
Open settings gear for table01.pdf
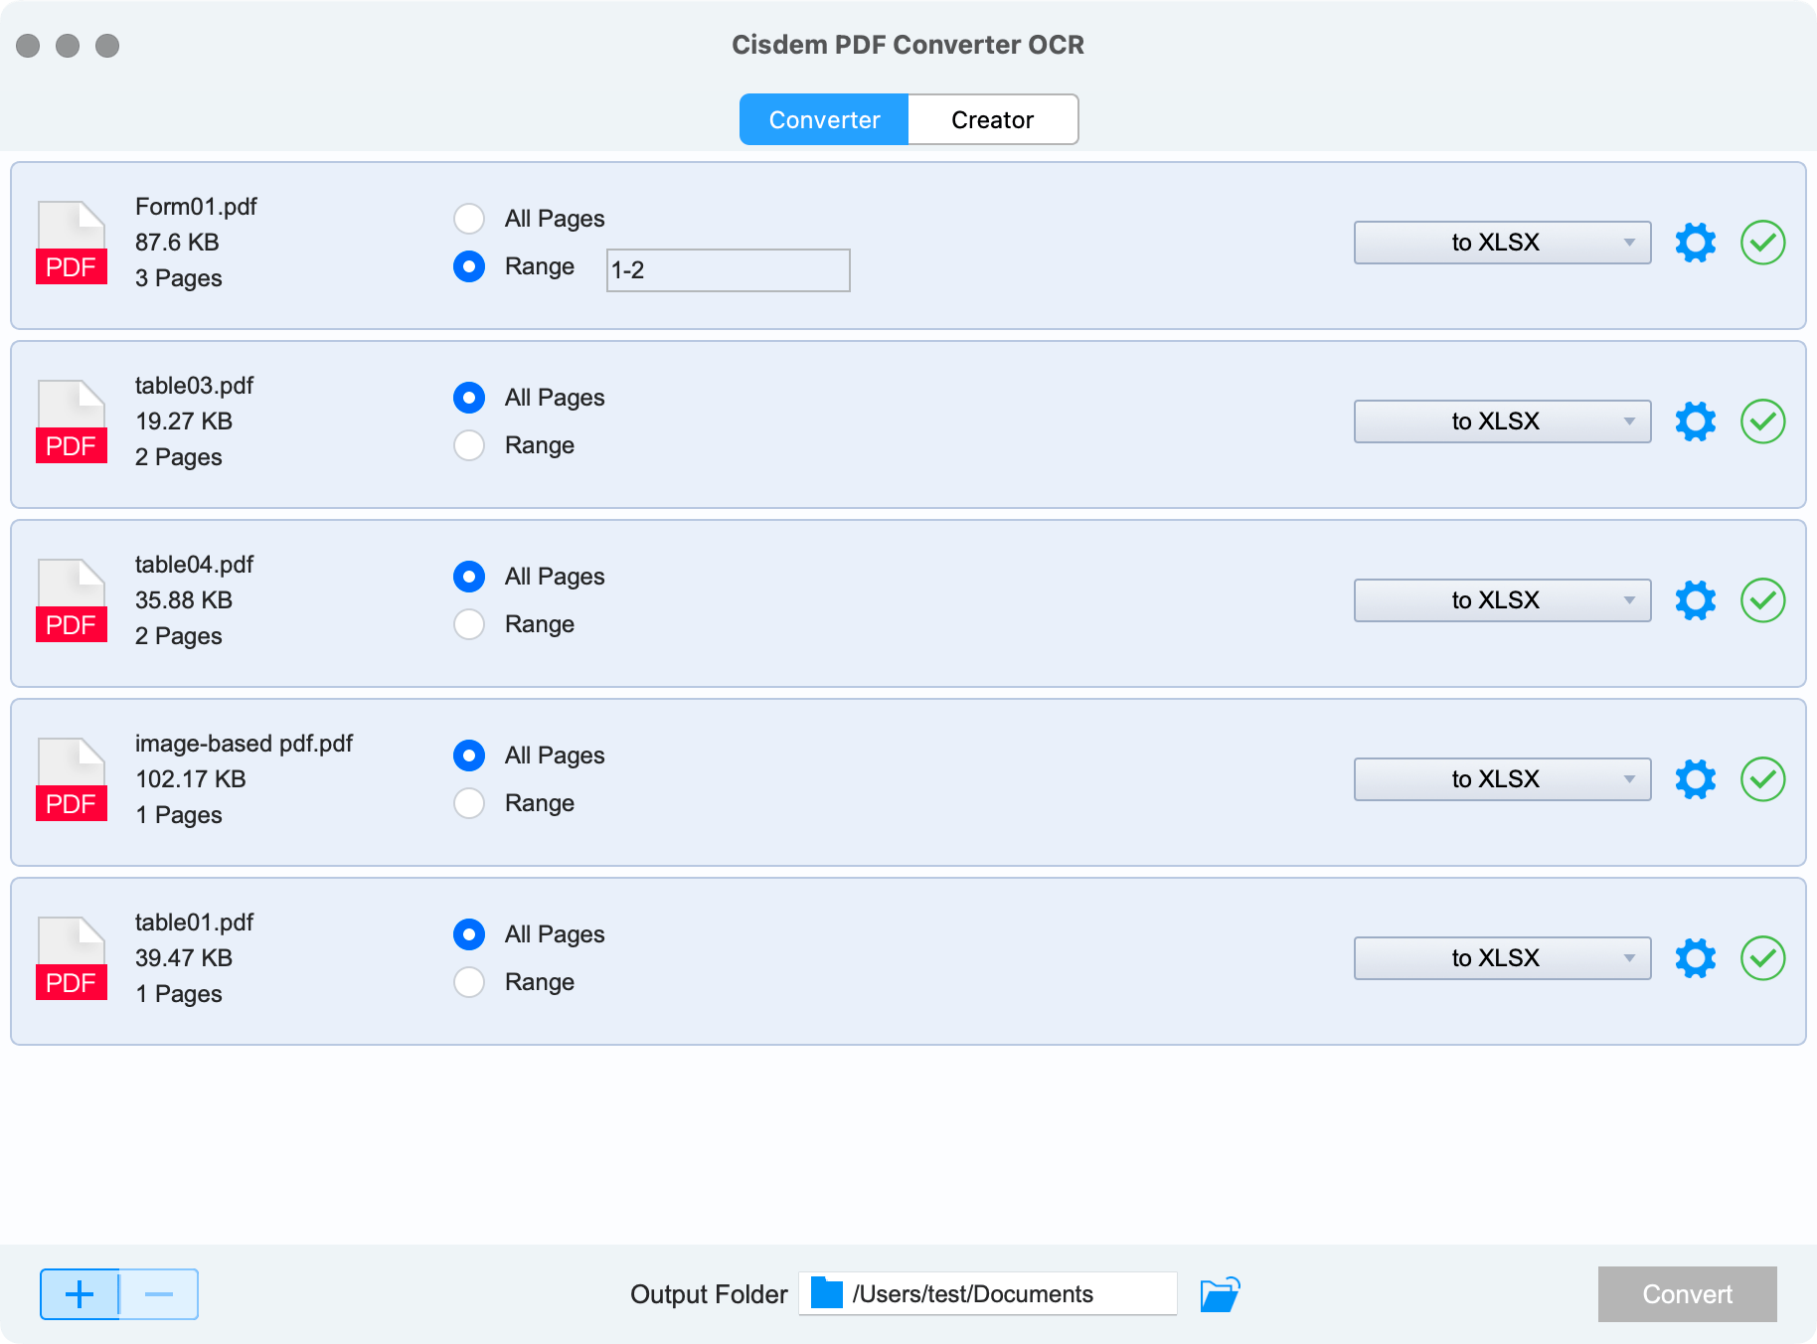(1695, 958)
